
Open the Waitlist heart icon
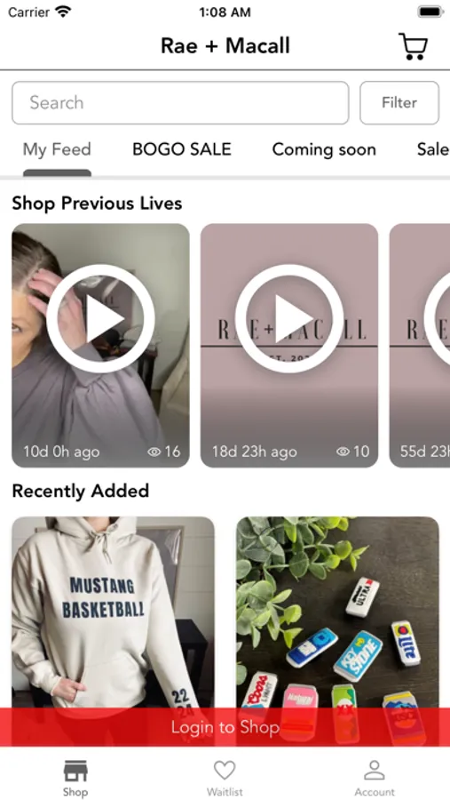[x=225, y=771]
